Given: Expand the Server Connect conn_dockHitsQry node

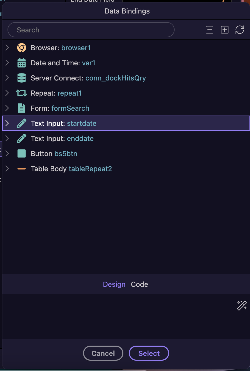Looking at the screenshot, I should click(x=7, y=78).
